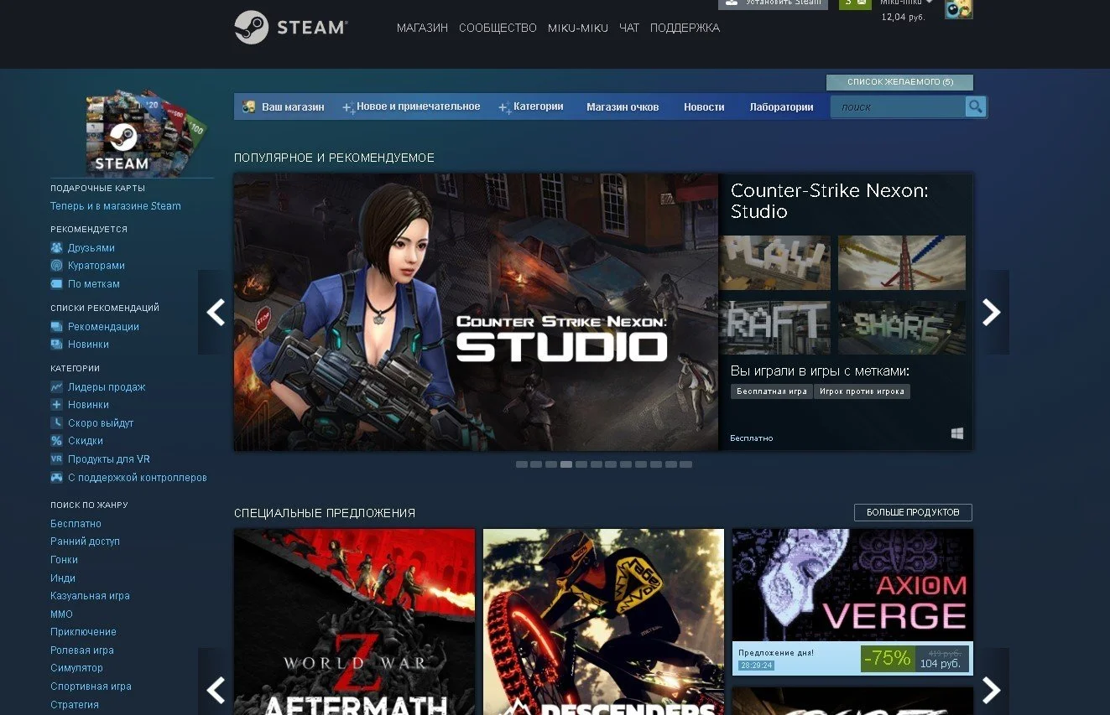Click the magnifier search button
This screenshot has width=1110, height=715.
975,106
